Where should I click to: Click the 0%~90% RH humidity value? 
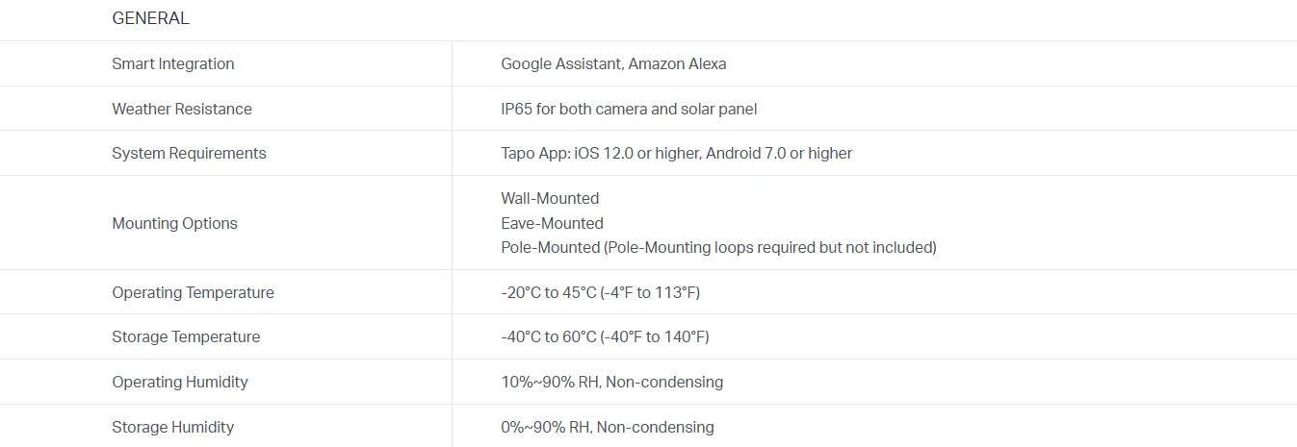pos(608,427)
